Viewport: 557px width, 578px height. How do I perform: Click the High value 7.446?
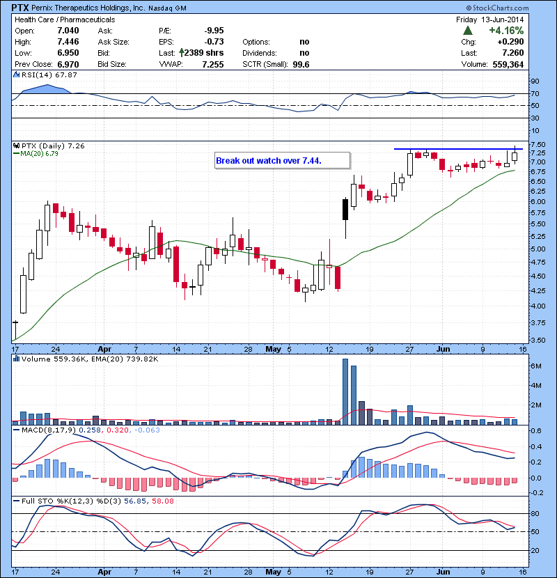[68, 41]
